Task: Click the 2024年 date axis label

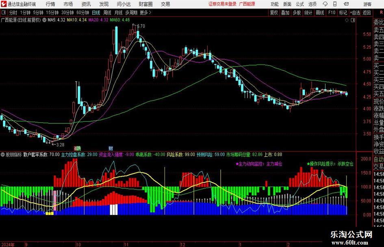Action: click(8, 245)
